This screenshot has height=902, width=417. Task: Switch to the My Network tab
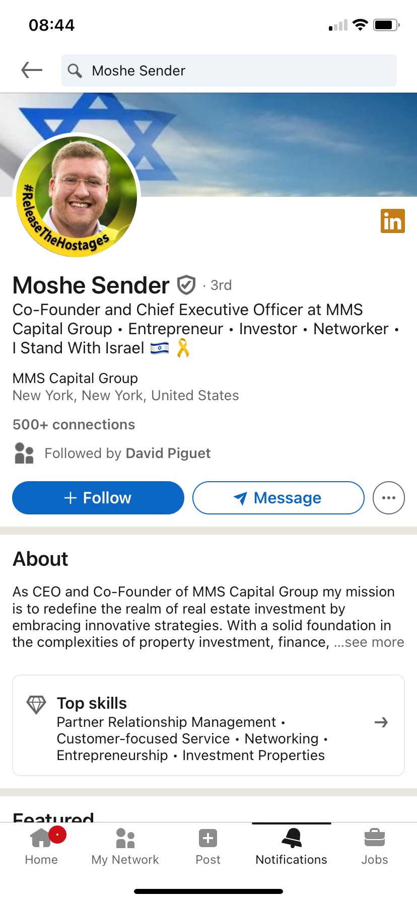coord(125,846)
